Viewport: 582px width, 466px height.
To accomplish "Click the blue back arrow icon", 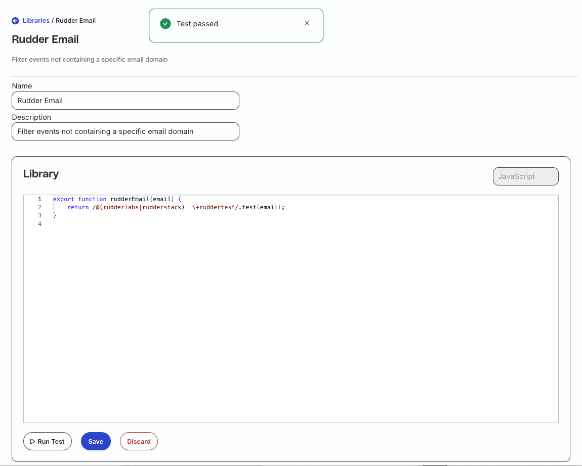I will click(15, 21).
